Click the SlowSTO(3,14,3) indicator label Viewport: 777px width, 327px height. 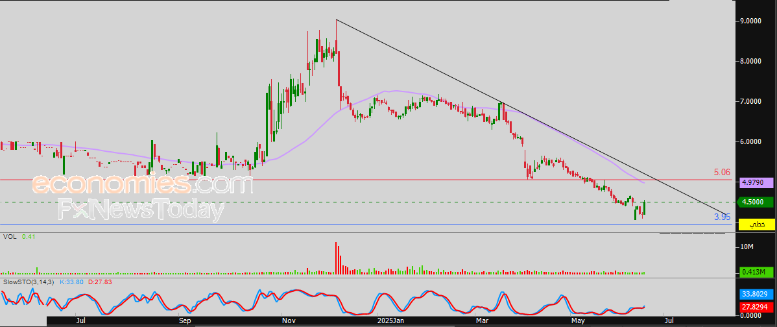(29, 282)
